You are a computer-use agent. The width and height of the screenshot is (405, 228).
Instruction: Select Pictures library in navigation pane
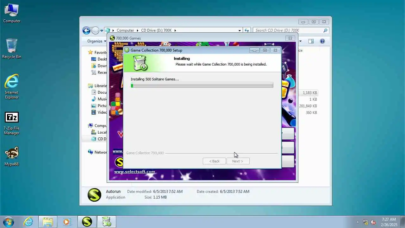(x=99, y=106)
